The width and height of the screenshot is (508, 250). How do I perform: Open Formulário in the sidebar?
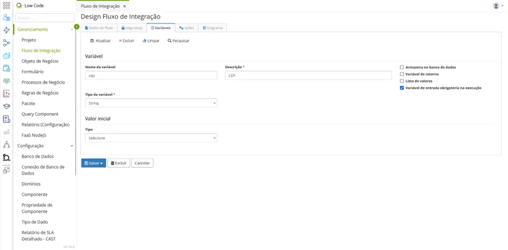click(33, 72)
